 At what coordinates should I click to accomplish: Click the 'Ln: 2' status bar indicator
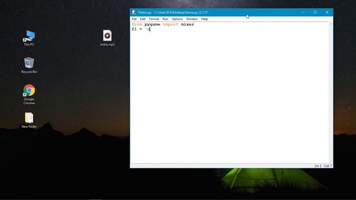click(x=318, y=166)
